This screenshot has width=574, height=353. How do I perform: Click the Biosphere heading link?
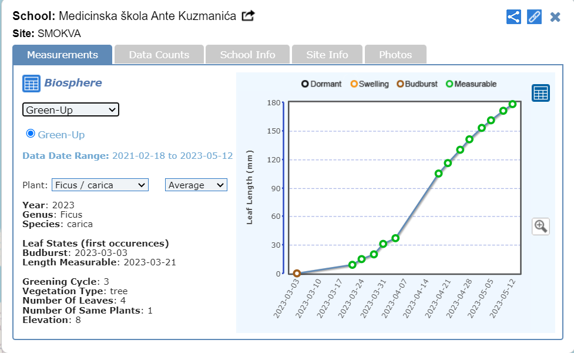point(73,83)
